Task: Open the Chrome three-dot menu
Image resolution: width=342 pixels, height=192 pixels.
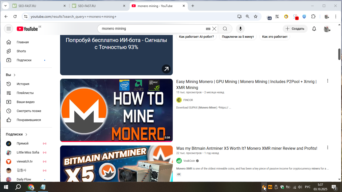Action: (x=336, y=16)
